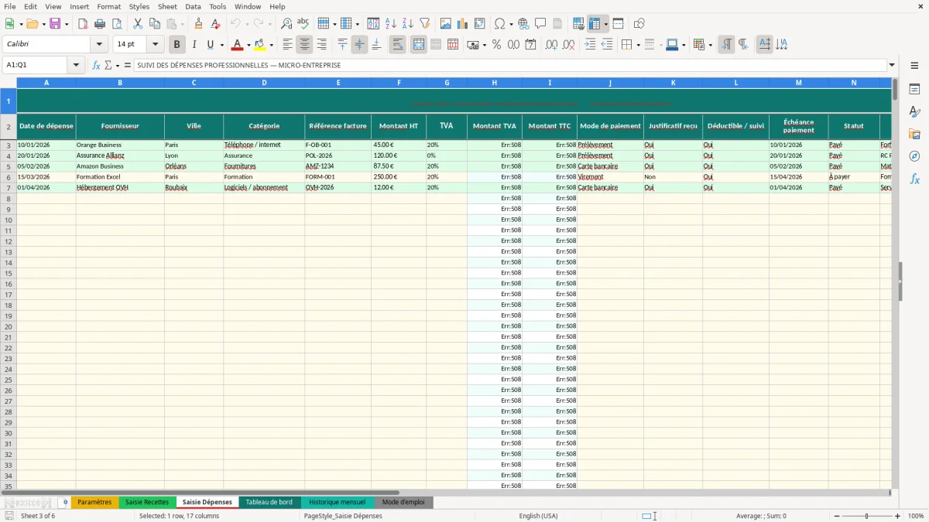Viewport: 929px width, 522px height.
Task: Click the Sort Descending icon
Action: (408, 24)
